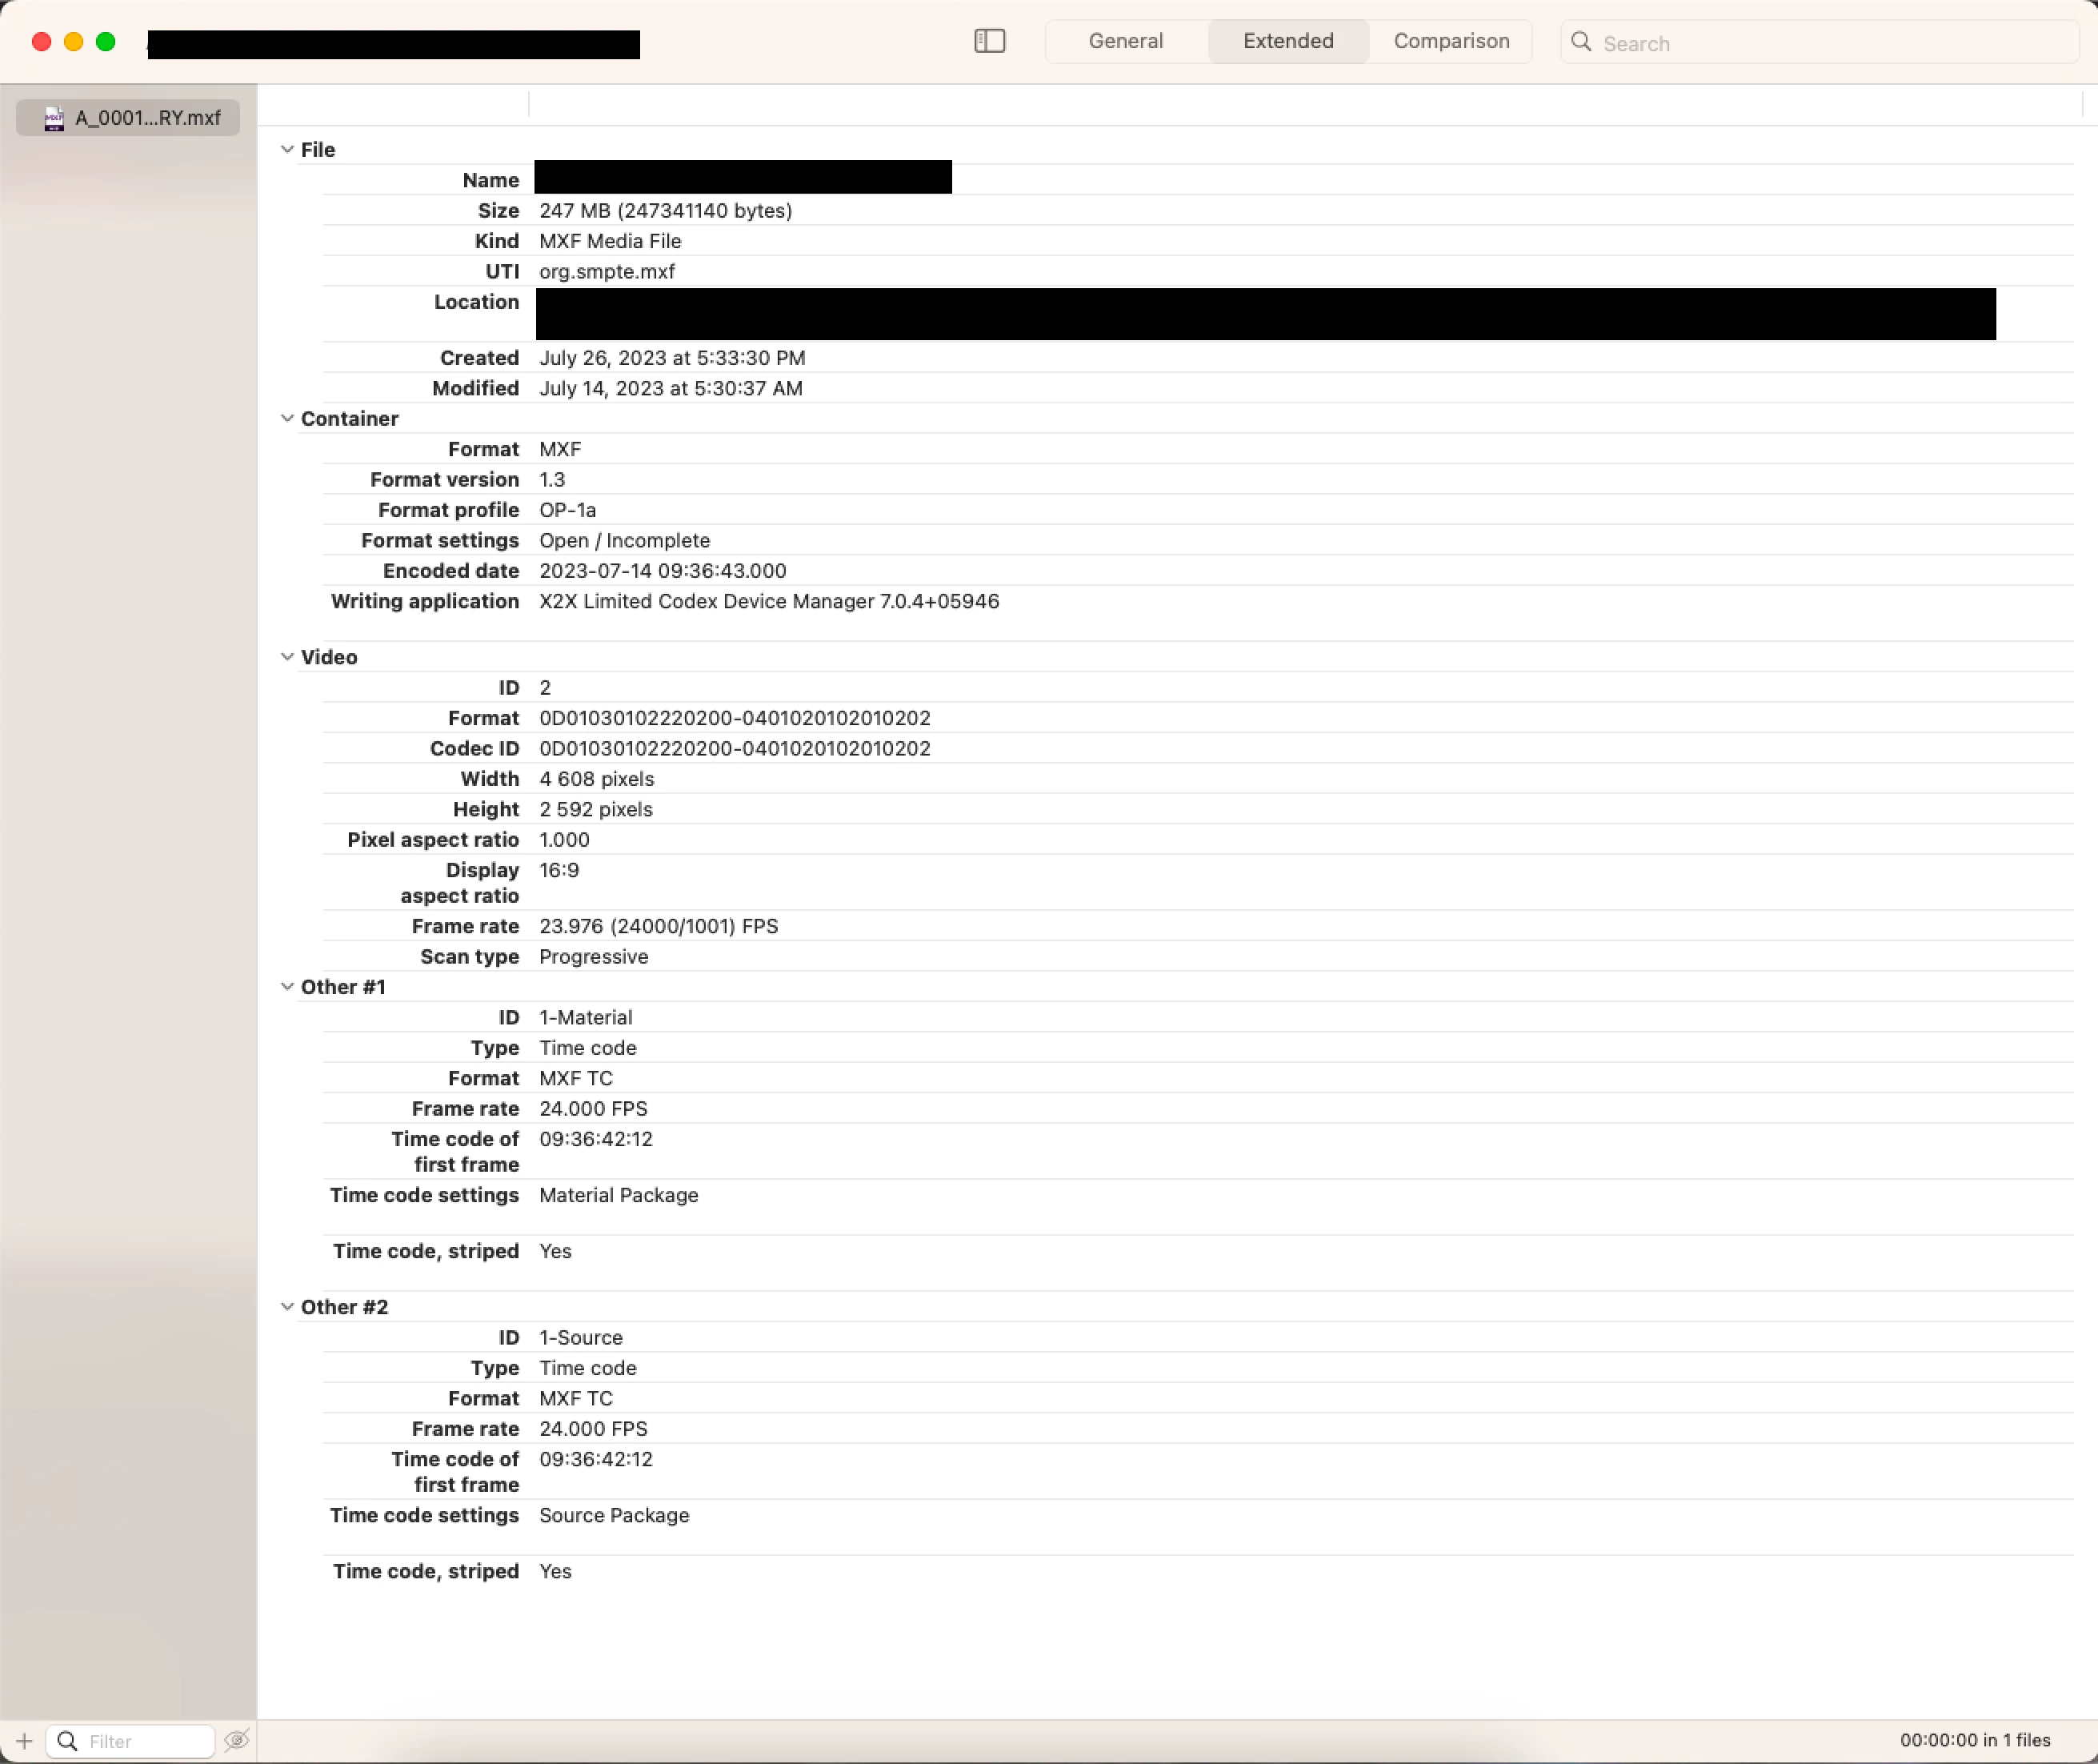Toggle the sidebar panel icon
The image size is (2098, 1764).
(x=988, y=41)
